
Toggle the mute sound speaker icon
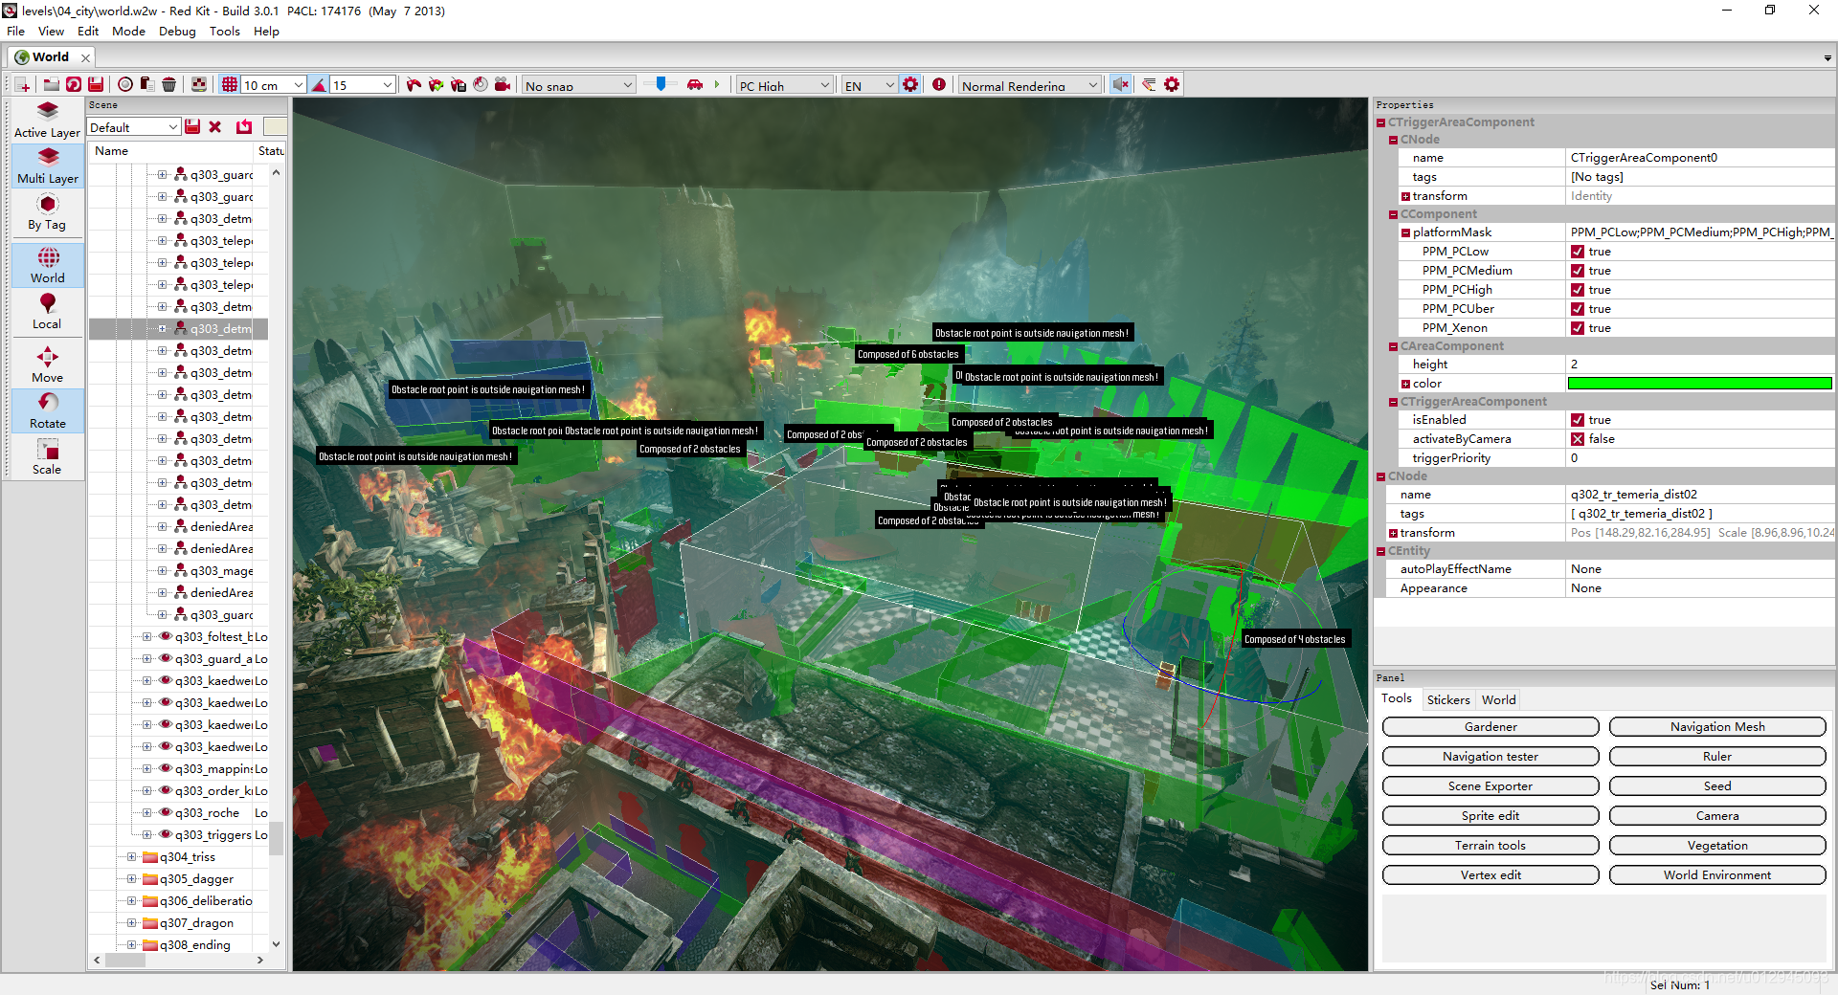point(1121,85)
